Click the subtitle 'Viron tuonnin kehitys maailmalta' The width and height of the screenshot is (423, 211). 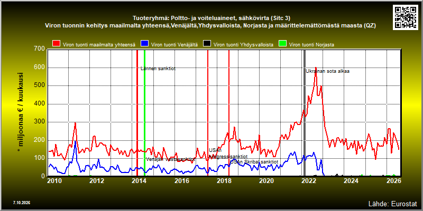click(210, 25)
